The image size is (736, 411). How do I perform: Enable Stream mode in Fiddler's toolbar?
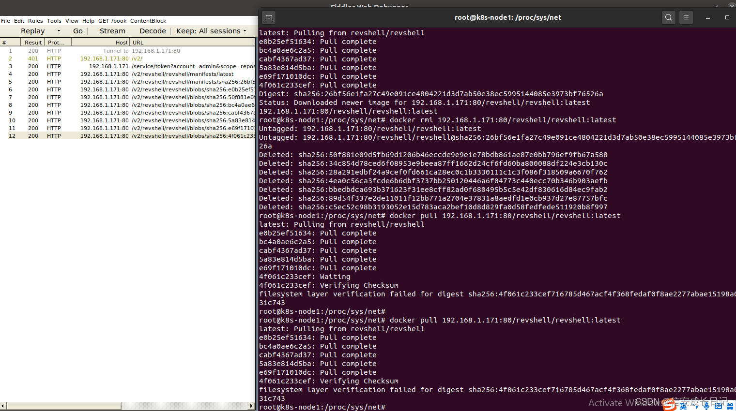pyautogui.click(x=112, y=30)
